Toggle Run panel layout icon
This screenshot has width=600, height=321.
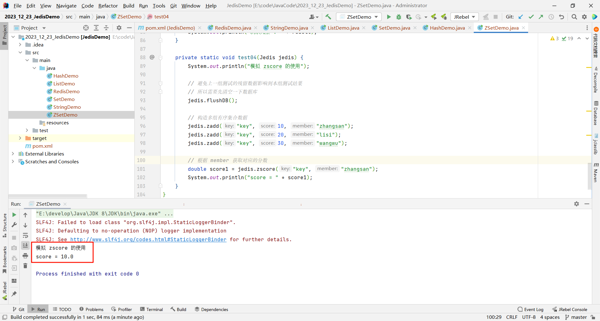[14, 281]
